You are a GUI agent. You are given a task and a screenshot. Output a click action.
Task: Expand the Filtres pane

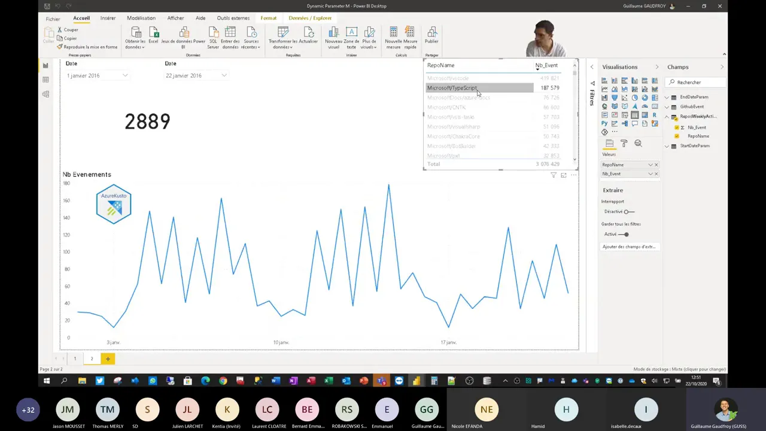tap(592, 67)
